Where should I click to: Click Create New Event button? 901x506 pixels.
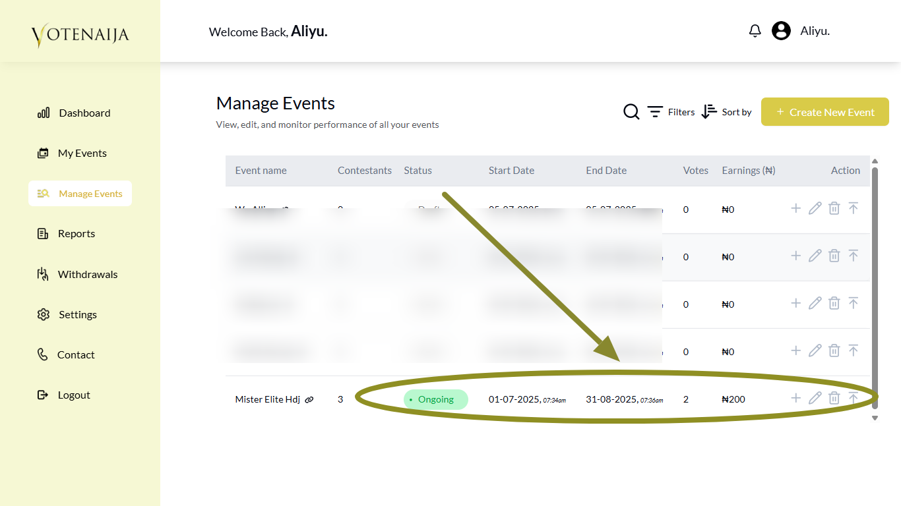[824, 112]
